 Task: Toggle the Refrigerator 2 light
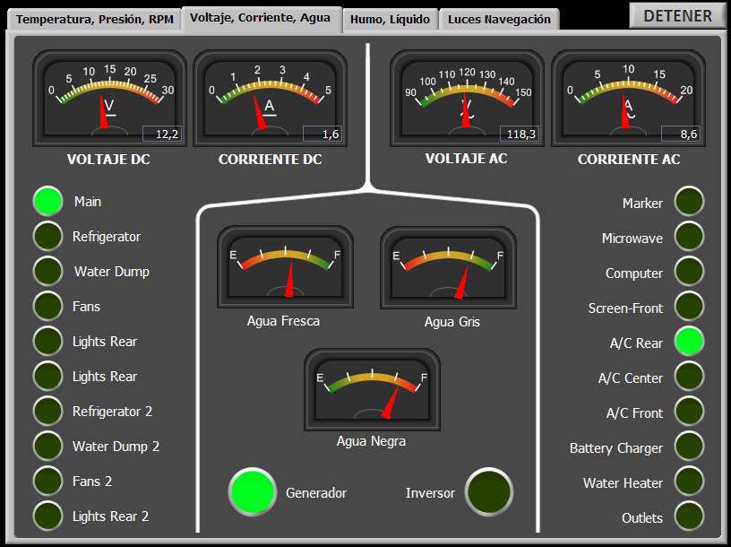[x=48, y=411]
